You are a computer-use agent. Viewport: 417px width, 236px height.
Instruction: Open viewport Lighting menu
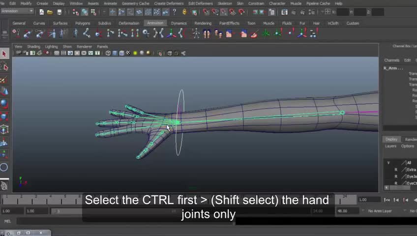click(51, 47)
